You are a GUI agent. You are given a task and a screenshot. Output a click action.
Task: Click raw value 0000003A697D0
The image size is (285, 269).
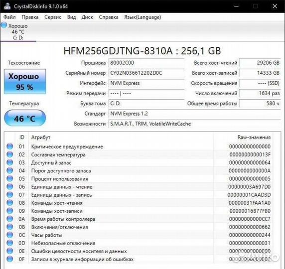coord(249,187)
